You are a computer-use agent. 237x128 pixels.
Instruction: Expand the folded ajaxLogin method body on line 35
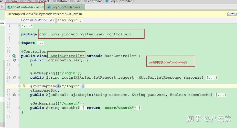221,95
